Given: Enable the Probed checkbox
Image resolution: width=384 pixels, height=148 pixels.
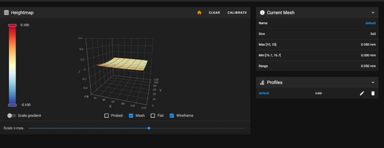Looking at the screenshot, I should pos(106,115).
